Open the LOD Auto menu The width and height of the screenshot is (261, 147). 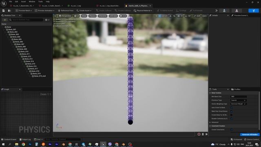point(113,16)
